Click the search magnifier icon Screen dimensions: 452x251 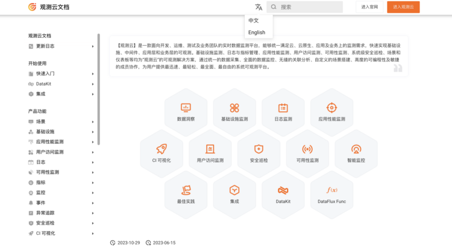coord(274,7)
